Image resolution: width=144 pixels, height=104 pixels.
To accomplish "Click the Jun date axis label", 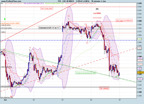I will coord(5,100).
